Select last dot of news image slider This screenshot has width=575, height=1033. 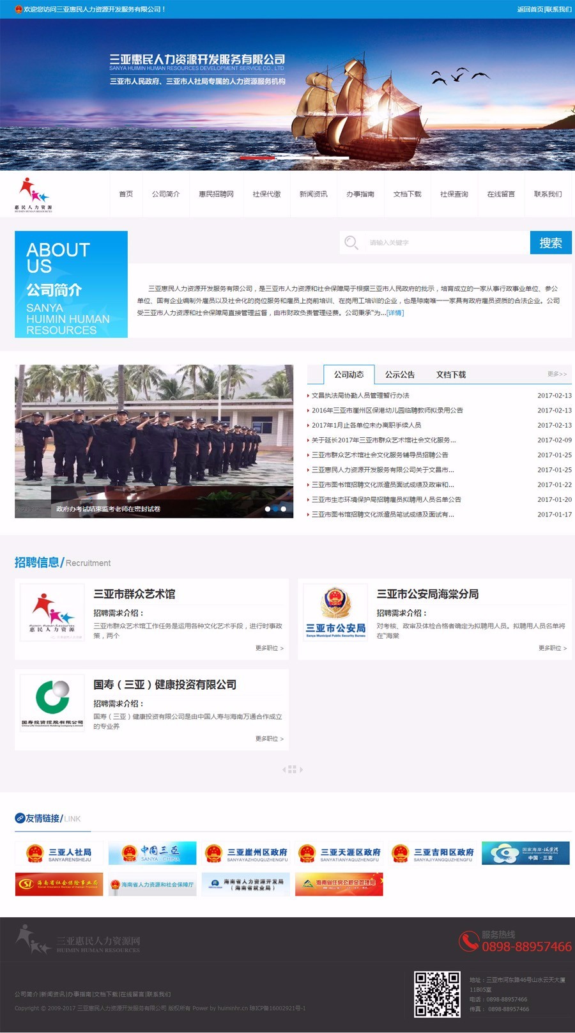pos(284,509)
